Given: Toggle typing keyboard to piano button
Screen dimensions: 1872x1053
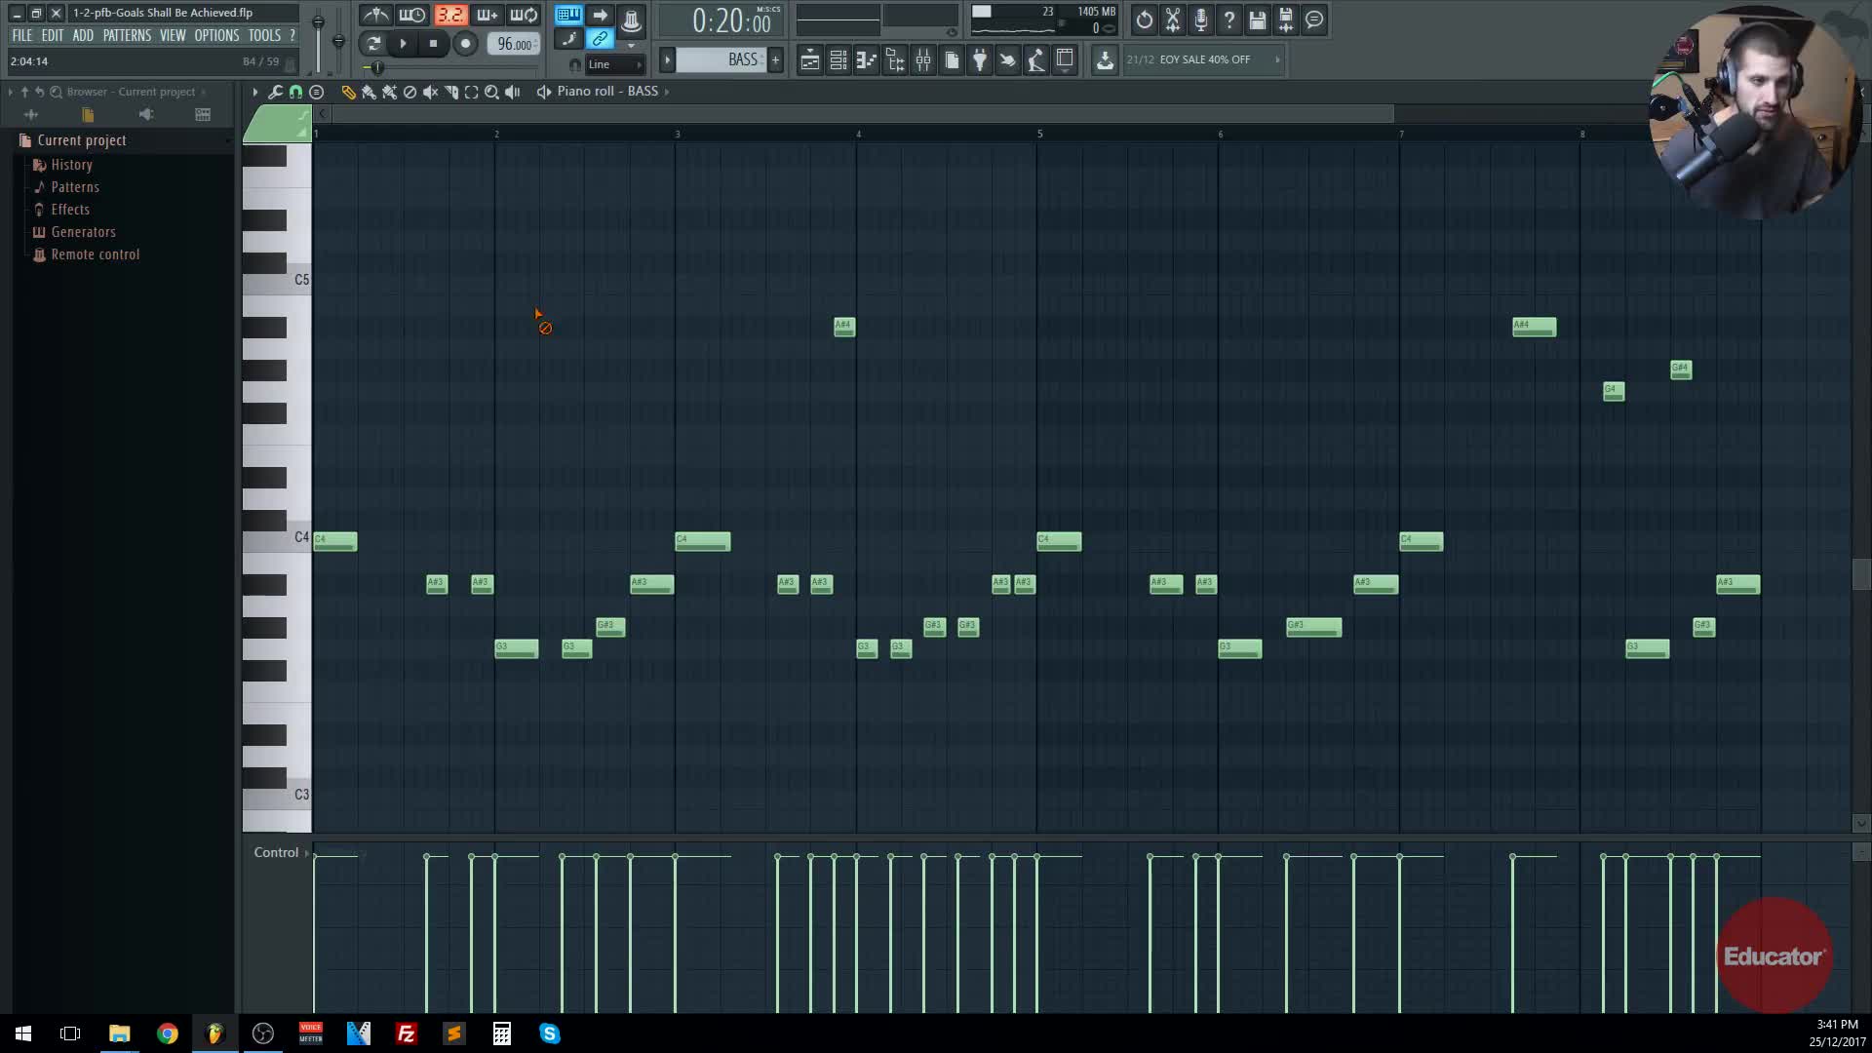Looking at the screenshot, I should coord(567,15).
